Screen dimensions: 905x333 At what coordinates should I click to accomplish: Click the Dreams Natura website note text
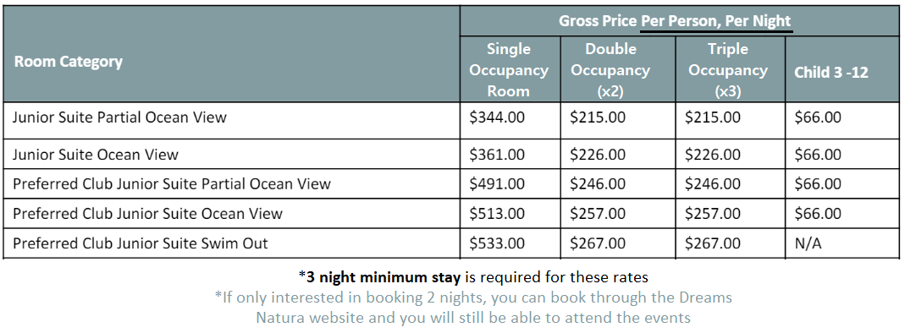(473, 308)
